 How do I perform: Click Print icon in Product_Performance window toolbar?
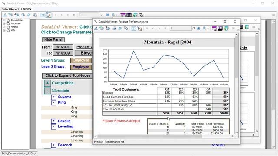click(x=114, y=28)
